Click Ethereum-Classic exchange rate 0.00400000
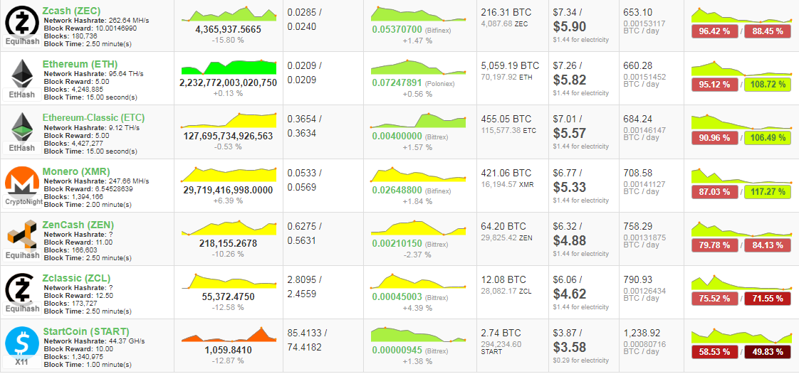The width and height of the screenshot is (799, 374). (x=397, y=137)
